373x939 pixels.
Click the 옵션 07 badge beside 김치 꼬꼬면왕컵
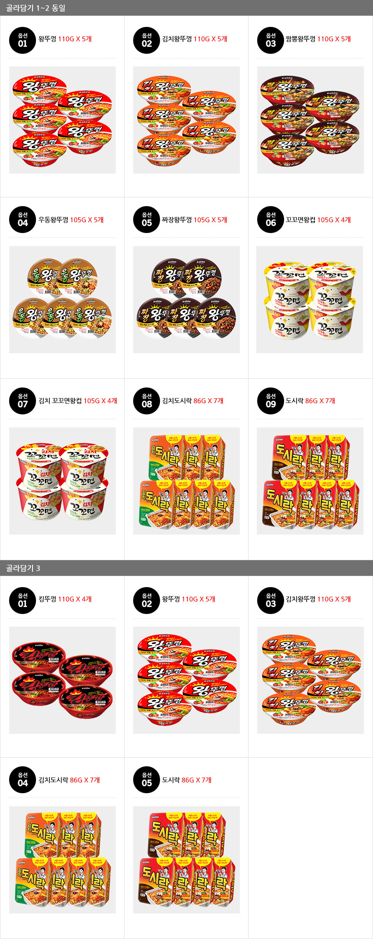(x=22, y=401)
